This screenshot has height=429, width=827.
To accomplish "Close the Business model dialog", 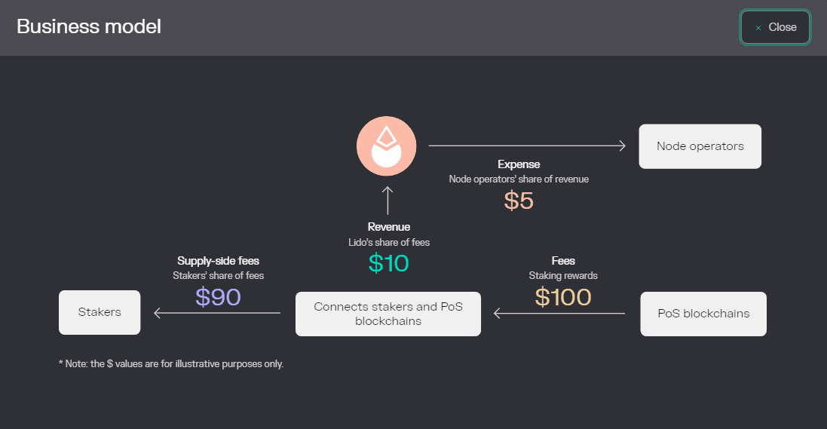I will [x=775, y=27].
